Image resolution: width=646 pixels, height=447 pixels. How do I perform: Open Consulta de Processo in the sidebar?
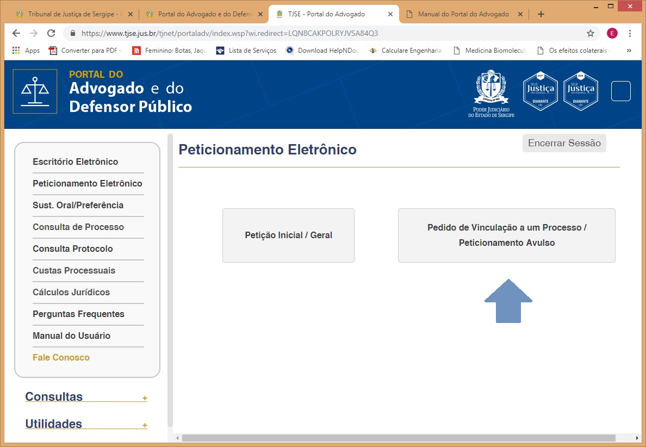coord(78,227)
